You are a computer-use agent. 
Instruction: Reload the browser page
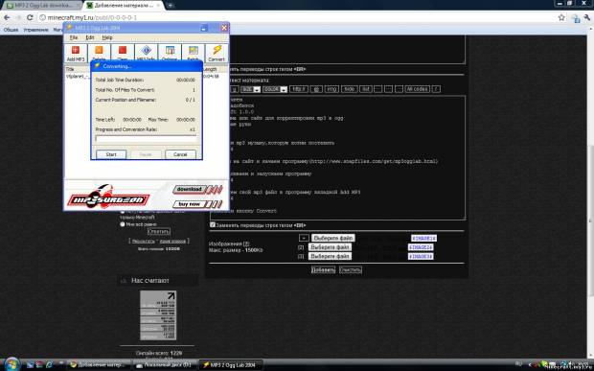(x=30, y=17)
